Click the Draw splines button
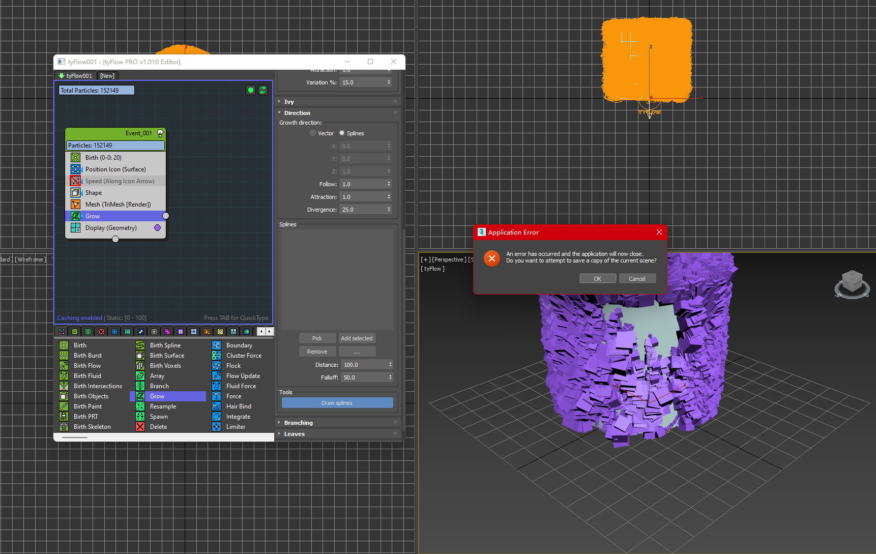This screenshot has height=554, width=876. pyautogui.click(x=337, y=403)
